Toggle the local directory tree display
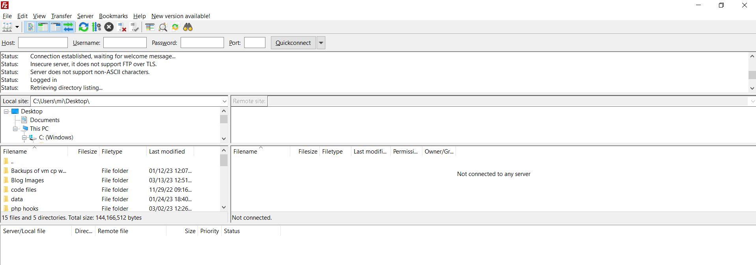This screenshot has width=756, height=265. pos(43,27)
